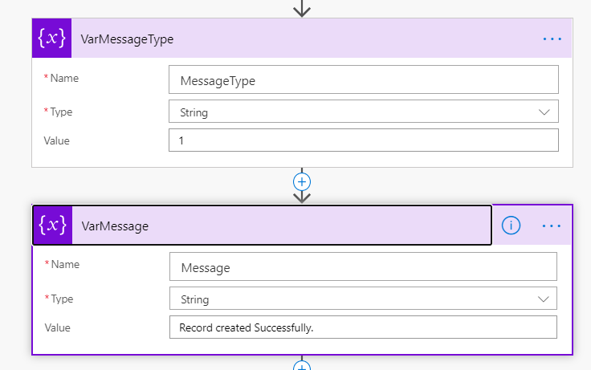Collapse the VarMessageType action header
The image size is (591, 370).
point(302,38)
